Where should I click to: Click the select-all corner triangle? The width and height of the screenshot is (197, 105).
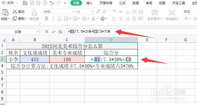(4, 40)
